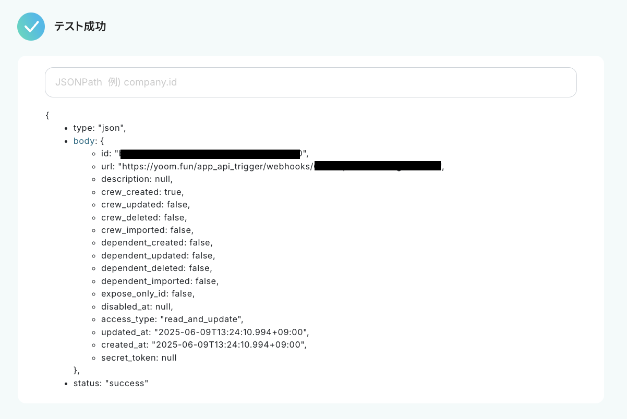The image size is (627, 419).
Task: Select the status: "success" line
Action: [x=111, y=383]
